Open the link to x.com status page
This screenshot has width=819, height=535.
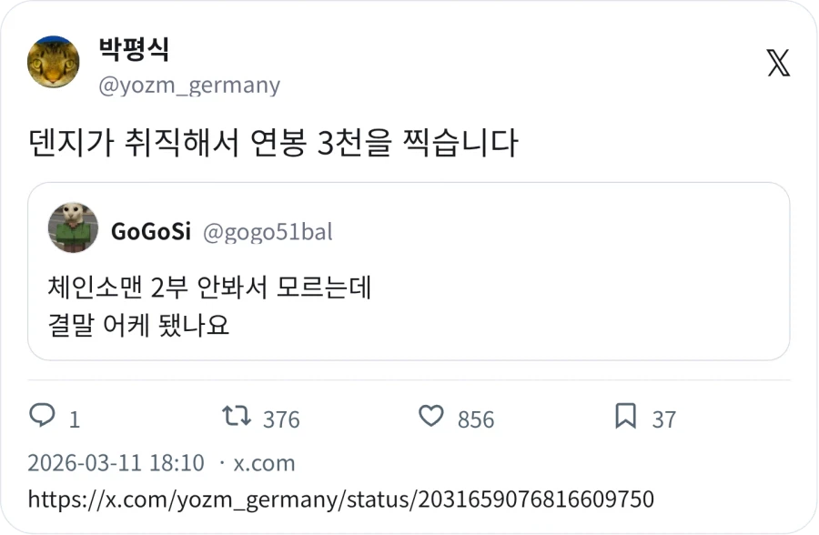point(341,499)
